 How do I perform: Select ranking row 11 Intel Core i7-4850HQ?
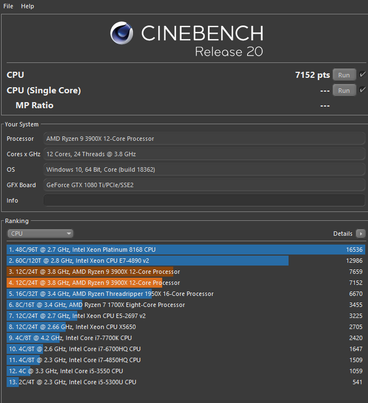pyautogui.click(x=186, y=360)
